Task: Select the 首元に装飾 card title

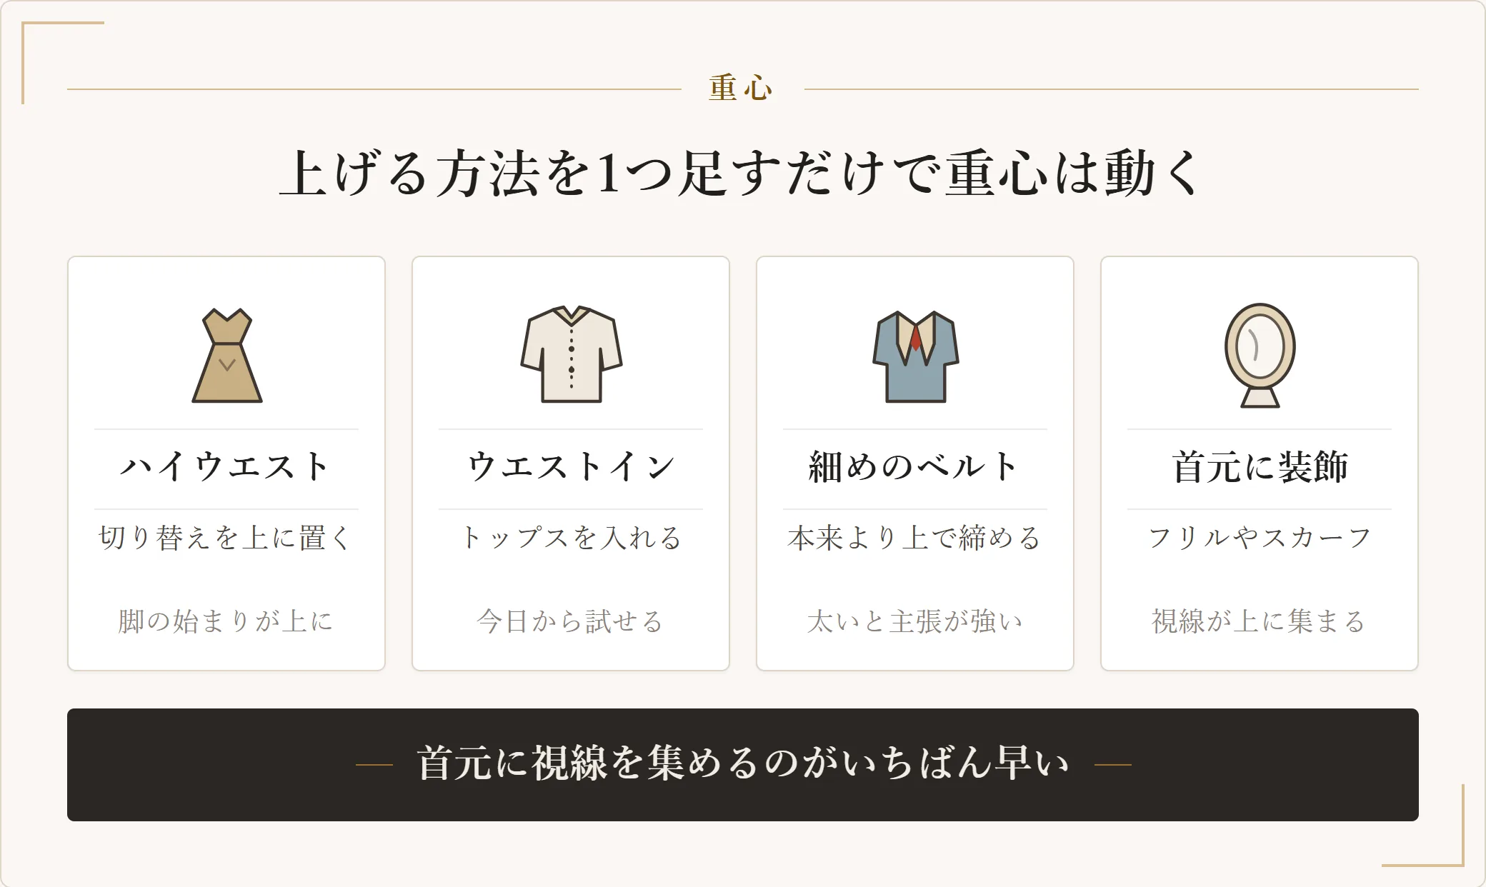Action: [x=1260, y=467]
